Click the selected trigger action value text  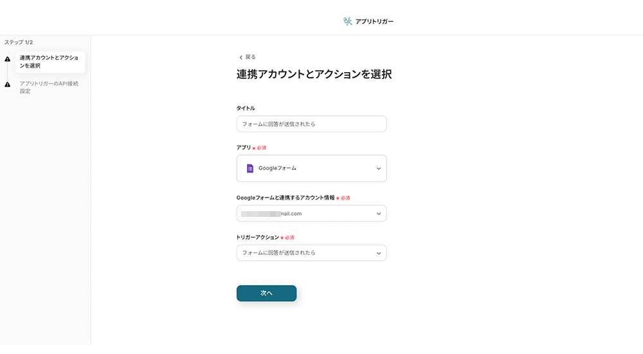click(x=279, y=254)
